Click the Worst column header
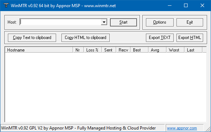 coord(175,50)
